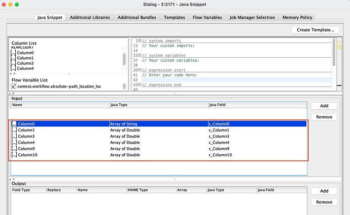Click the Output table Array header
Image resolution: width=350 pixels, height=215 pixels.
(x=191, y=190)
